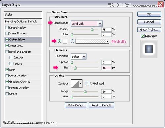The height and width of the screenshot is (128, 165).
Task: Click the Noise slider handle
Action: click(x=72, y=35)
